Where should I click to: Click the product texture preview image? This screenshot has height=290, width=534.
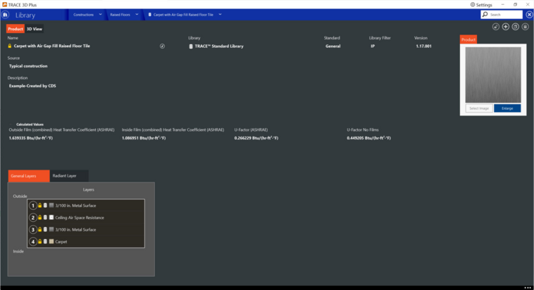[x=493, y=75]
